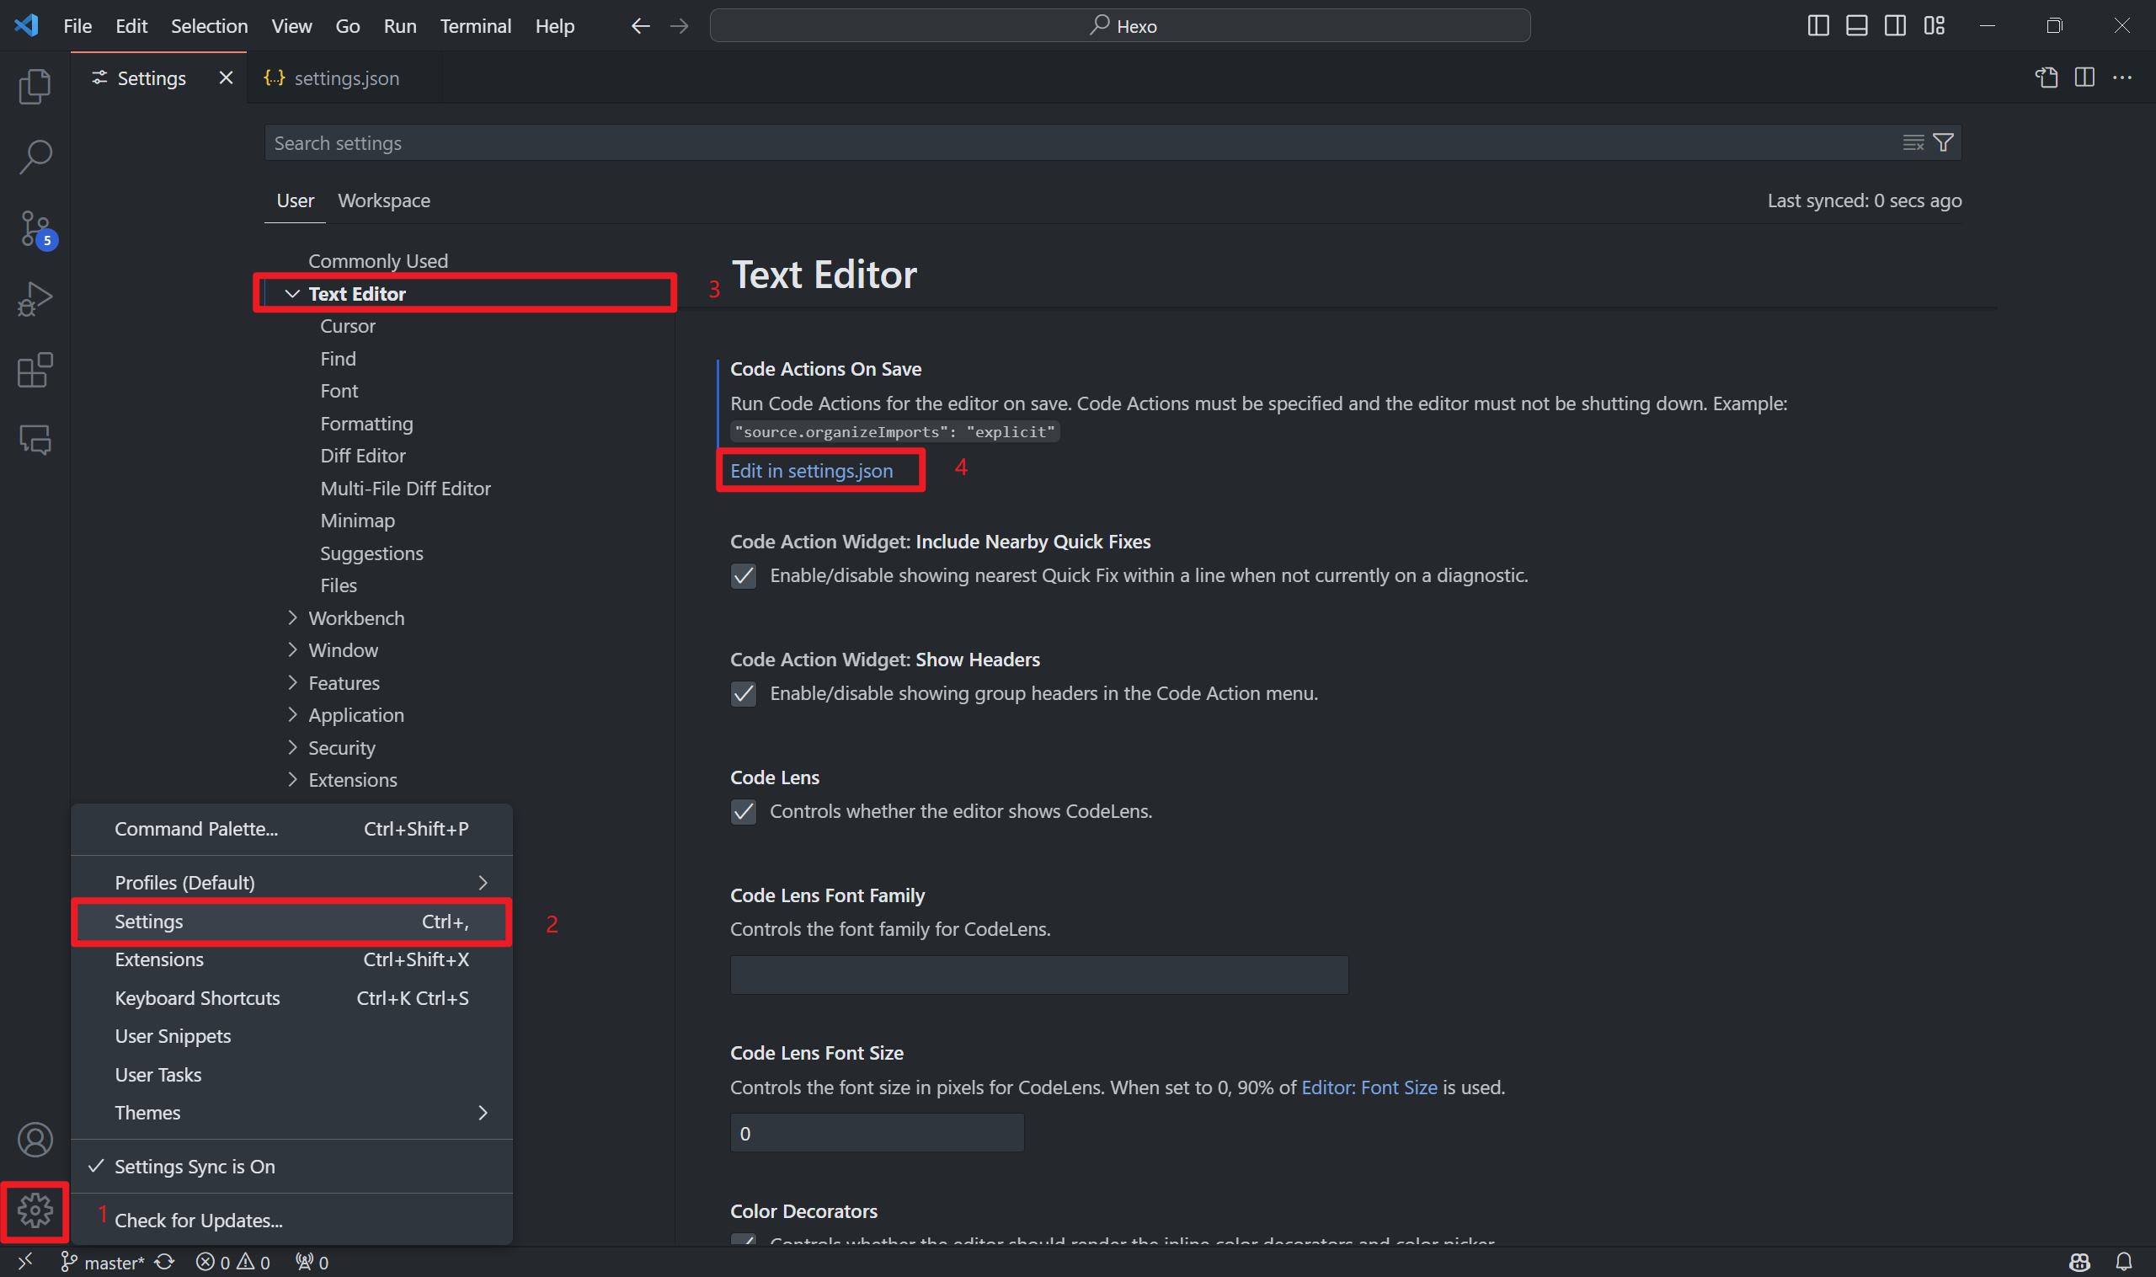Switch to the Workspace settings tab
Viewport: 2156px width, 1277px height.
coord(384,200)
